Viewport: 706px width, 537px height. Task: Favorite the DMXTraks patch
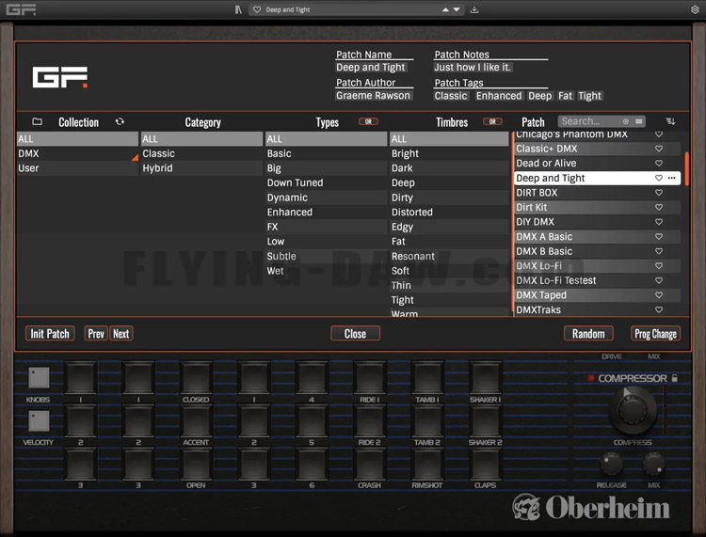(659, 309)
